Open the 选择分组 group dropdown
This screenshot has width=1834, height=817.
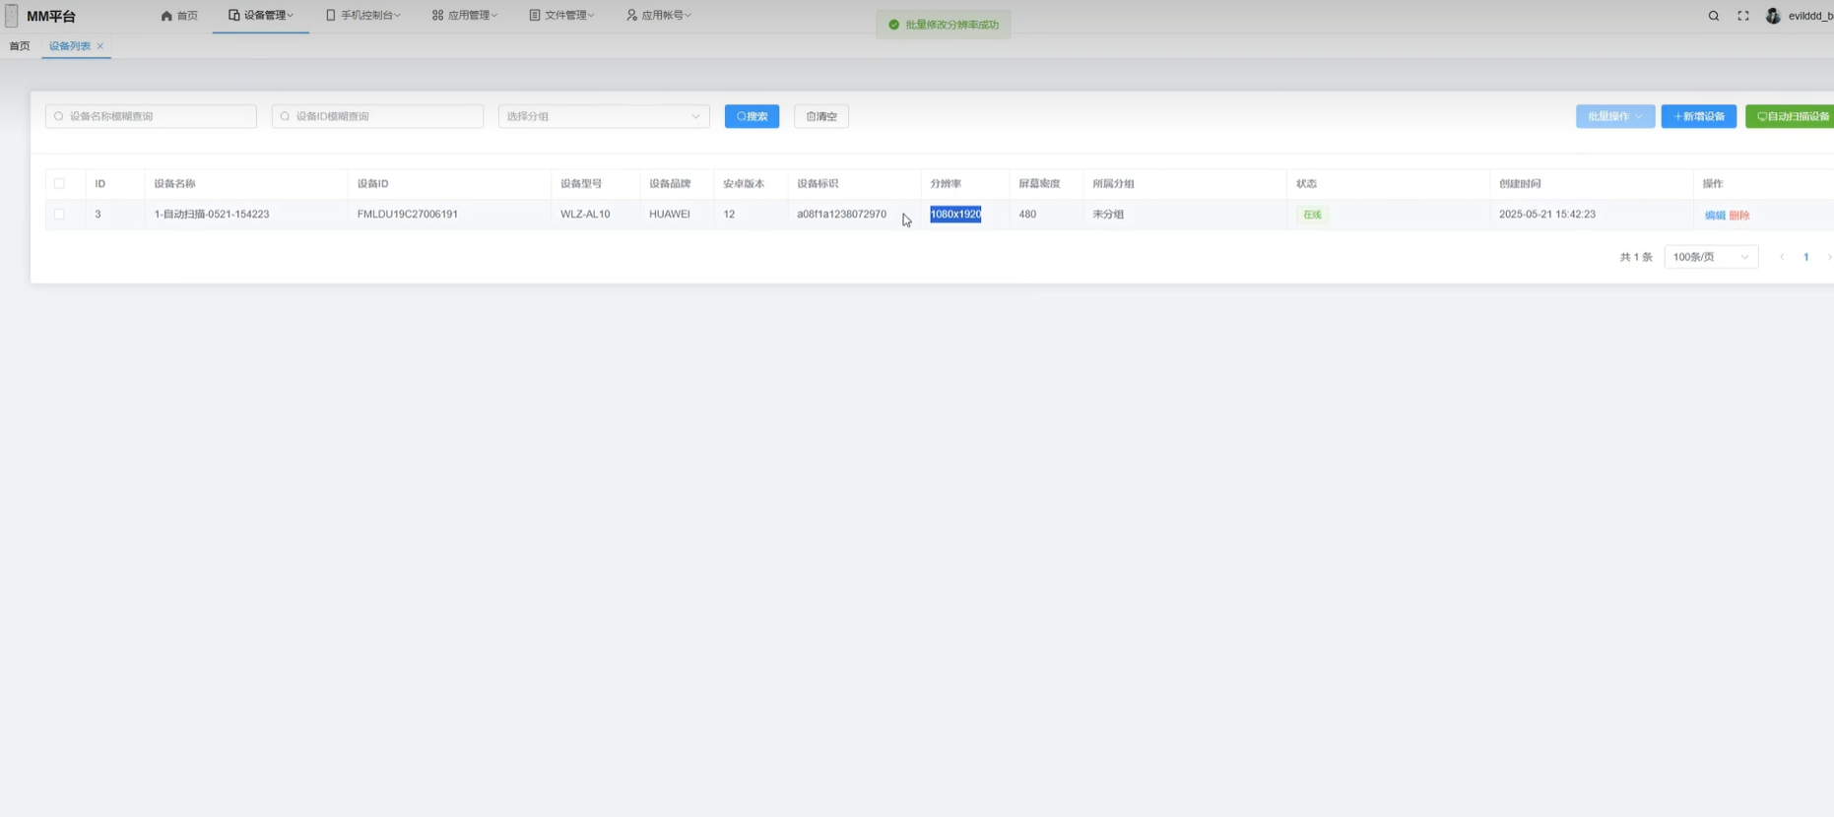pyautogui.click(x=603, y=116)
